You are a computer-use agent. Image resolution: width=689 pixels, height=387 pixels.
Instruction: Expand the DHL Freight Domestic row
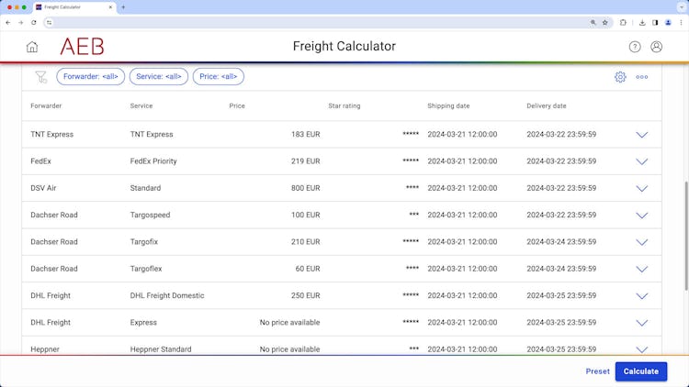pyautogui.click(x=642, y=296)
